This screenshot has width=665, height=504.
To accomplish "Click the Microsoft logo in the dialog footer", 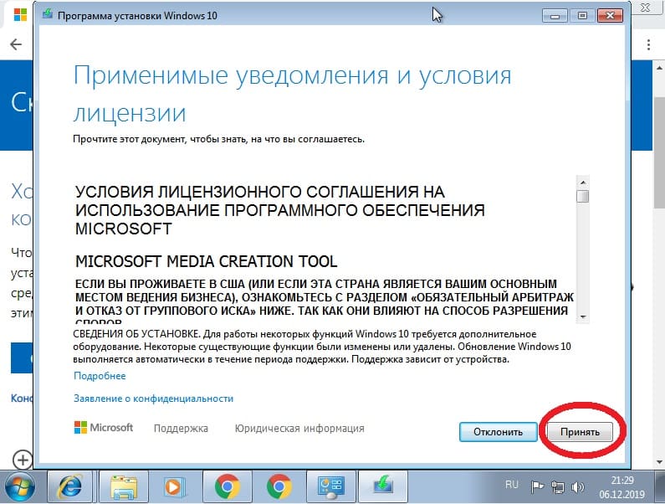I will coord(104,428).
